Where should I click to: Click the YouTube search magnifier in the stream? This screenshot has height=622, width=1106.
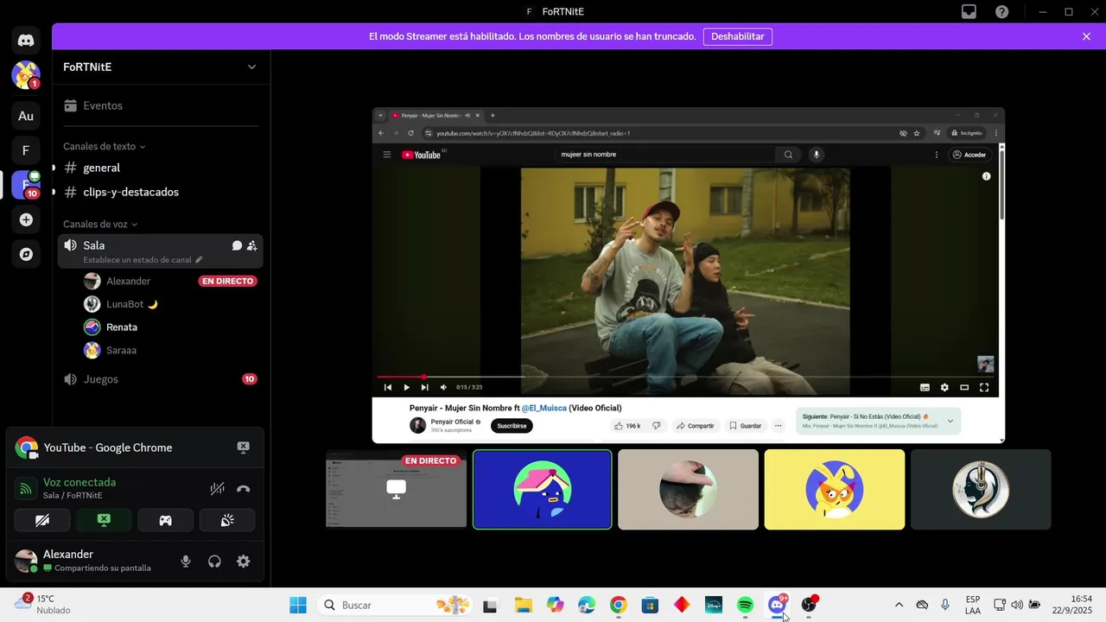[x=788, y=155]
